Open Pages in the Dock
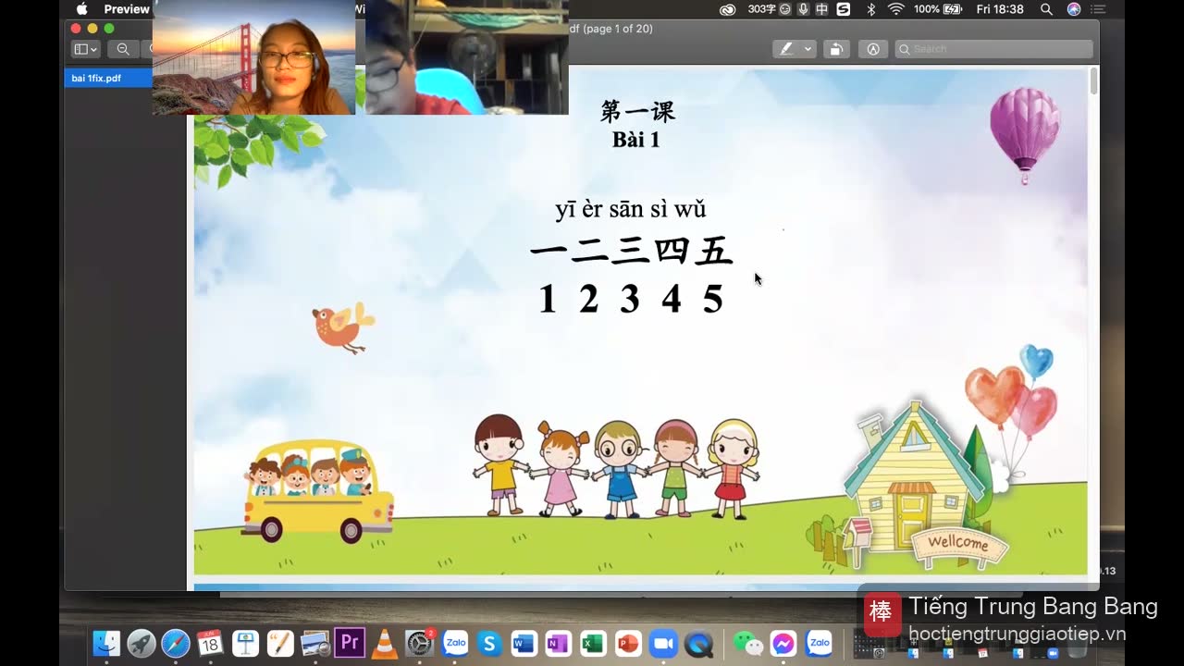 [x=280, y=643]
